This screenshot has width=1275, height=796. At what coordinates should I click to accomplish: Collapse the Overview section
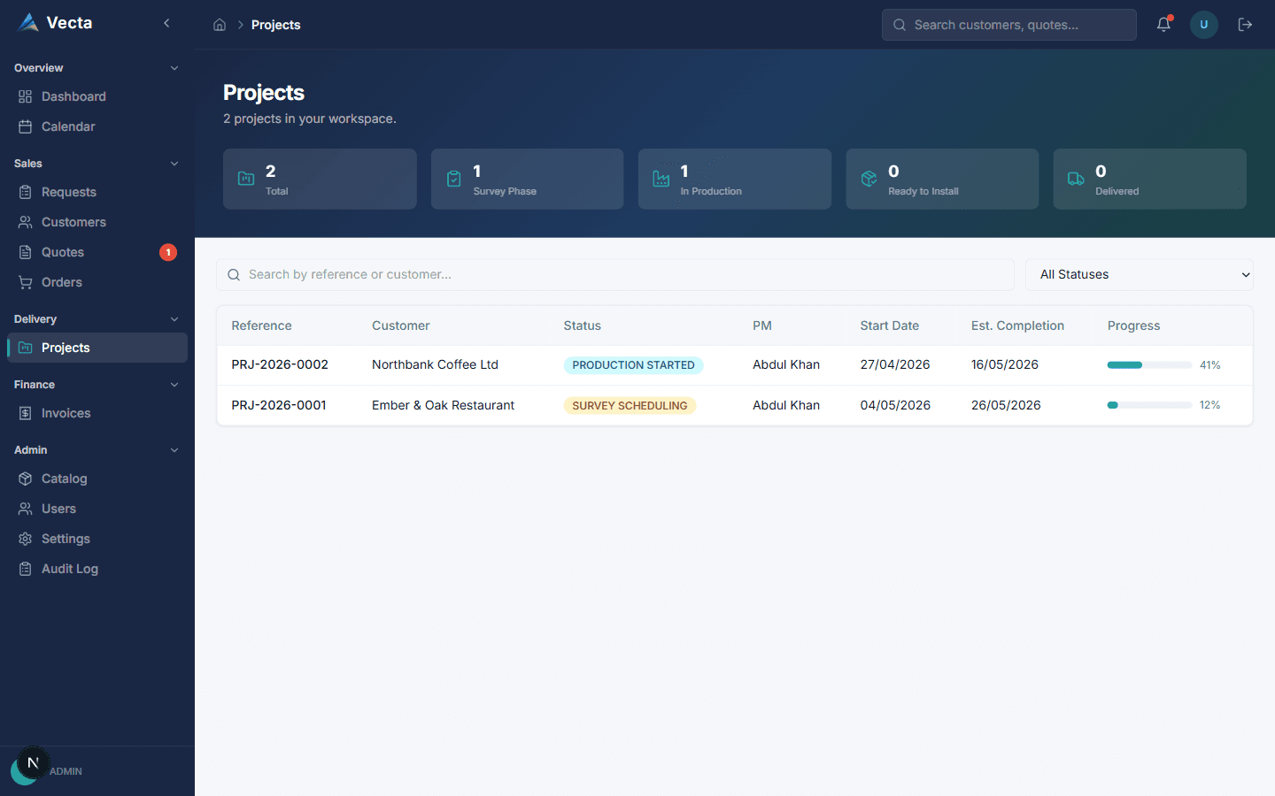tap(174, 68)
